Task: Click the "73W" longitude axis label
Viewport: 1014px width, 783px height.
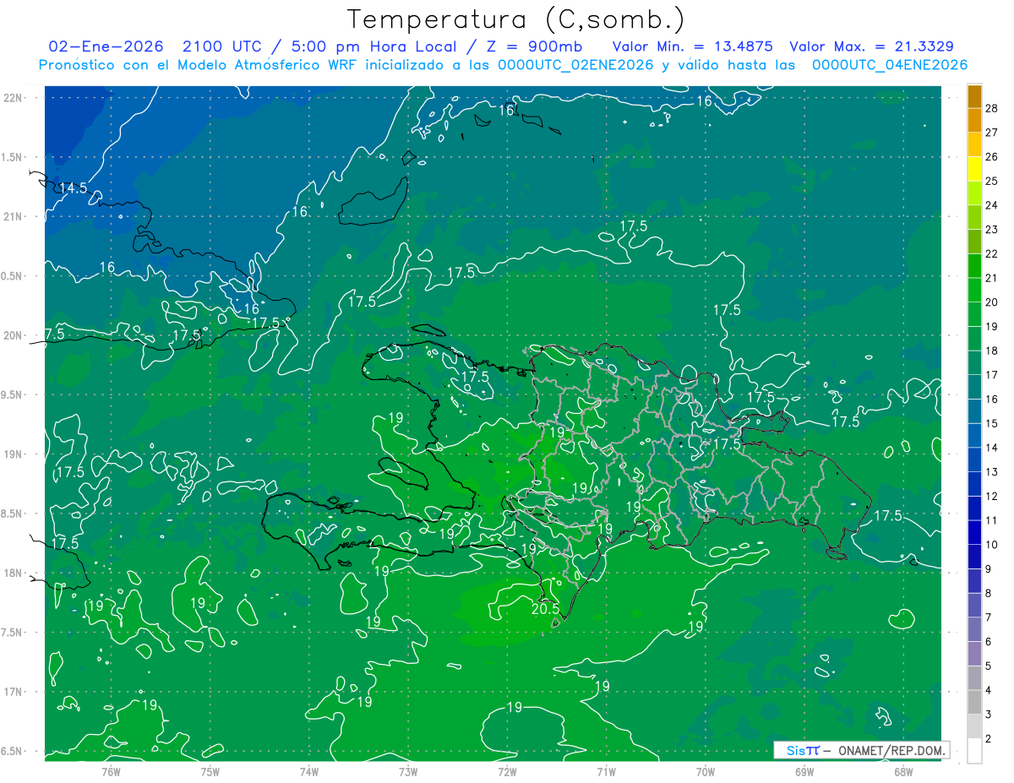Action: click(408, 771)
